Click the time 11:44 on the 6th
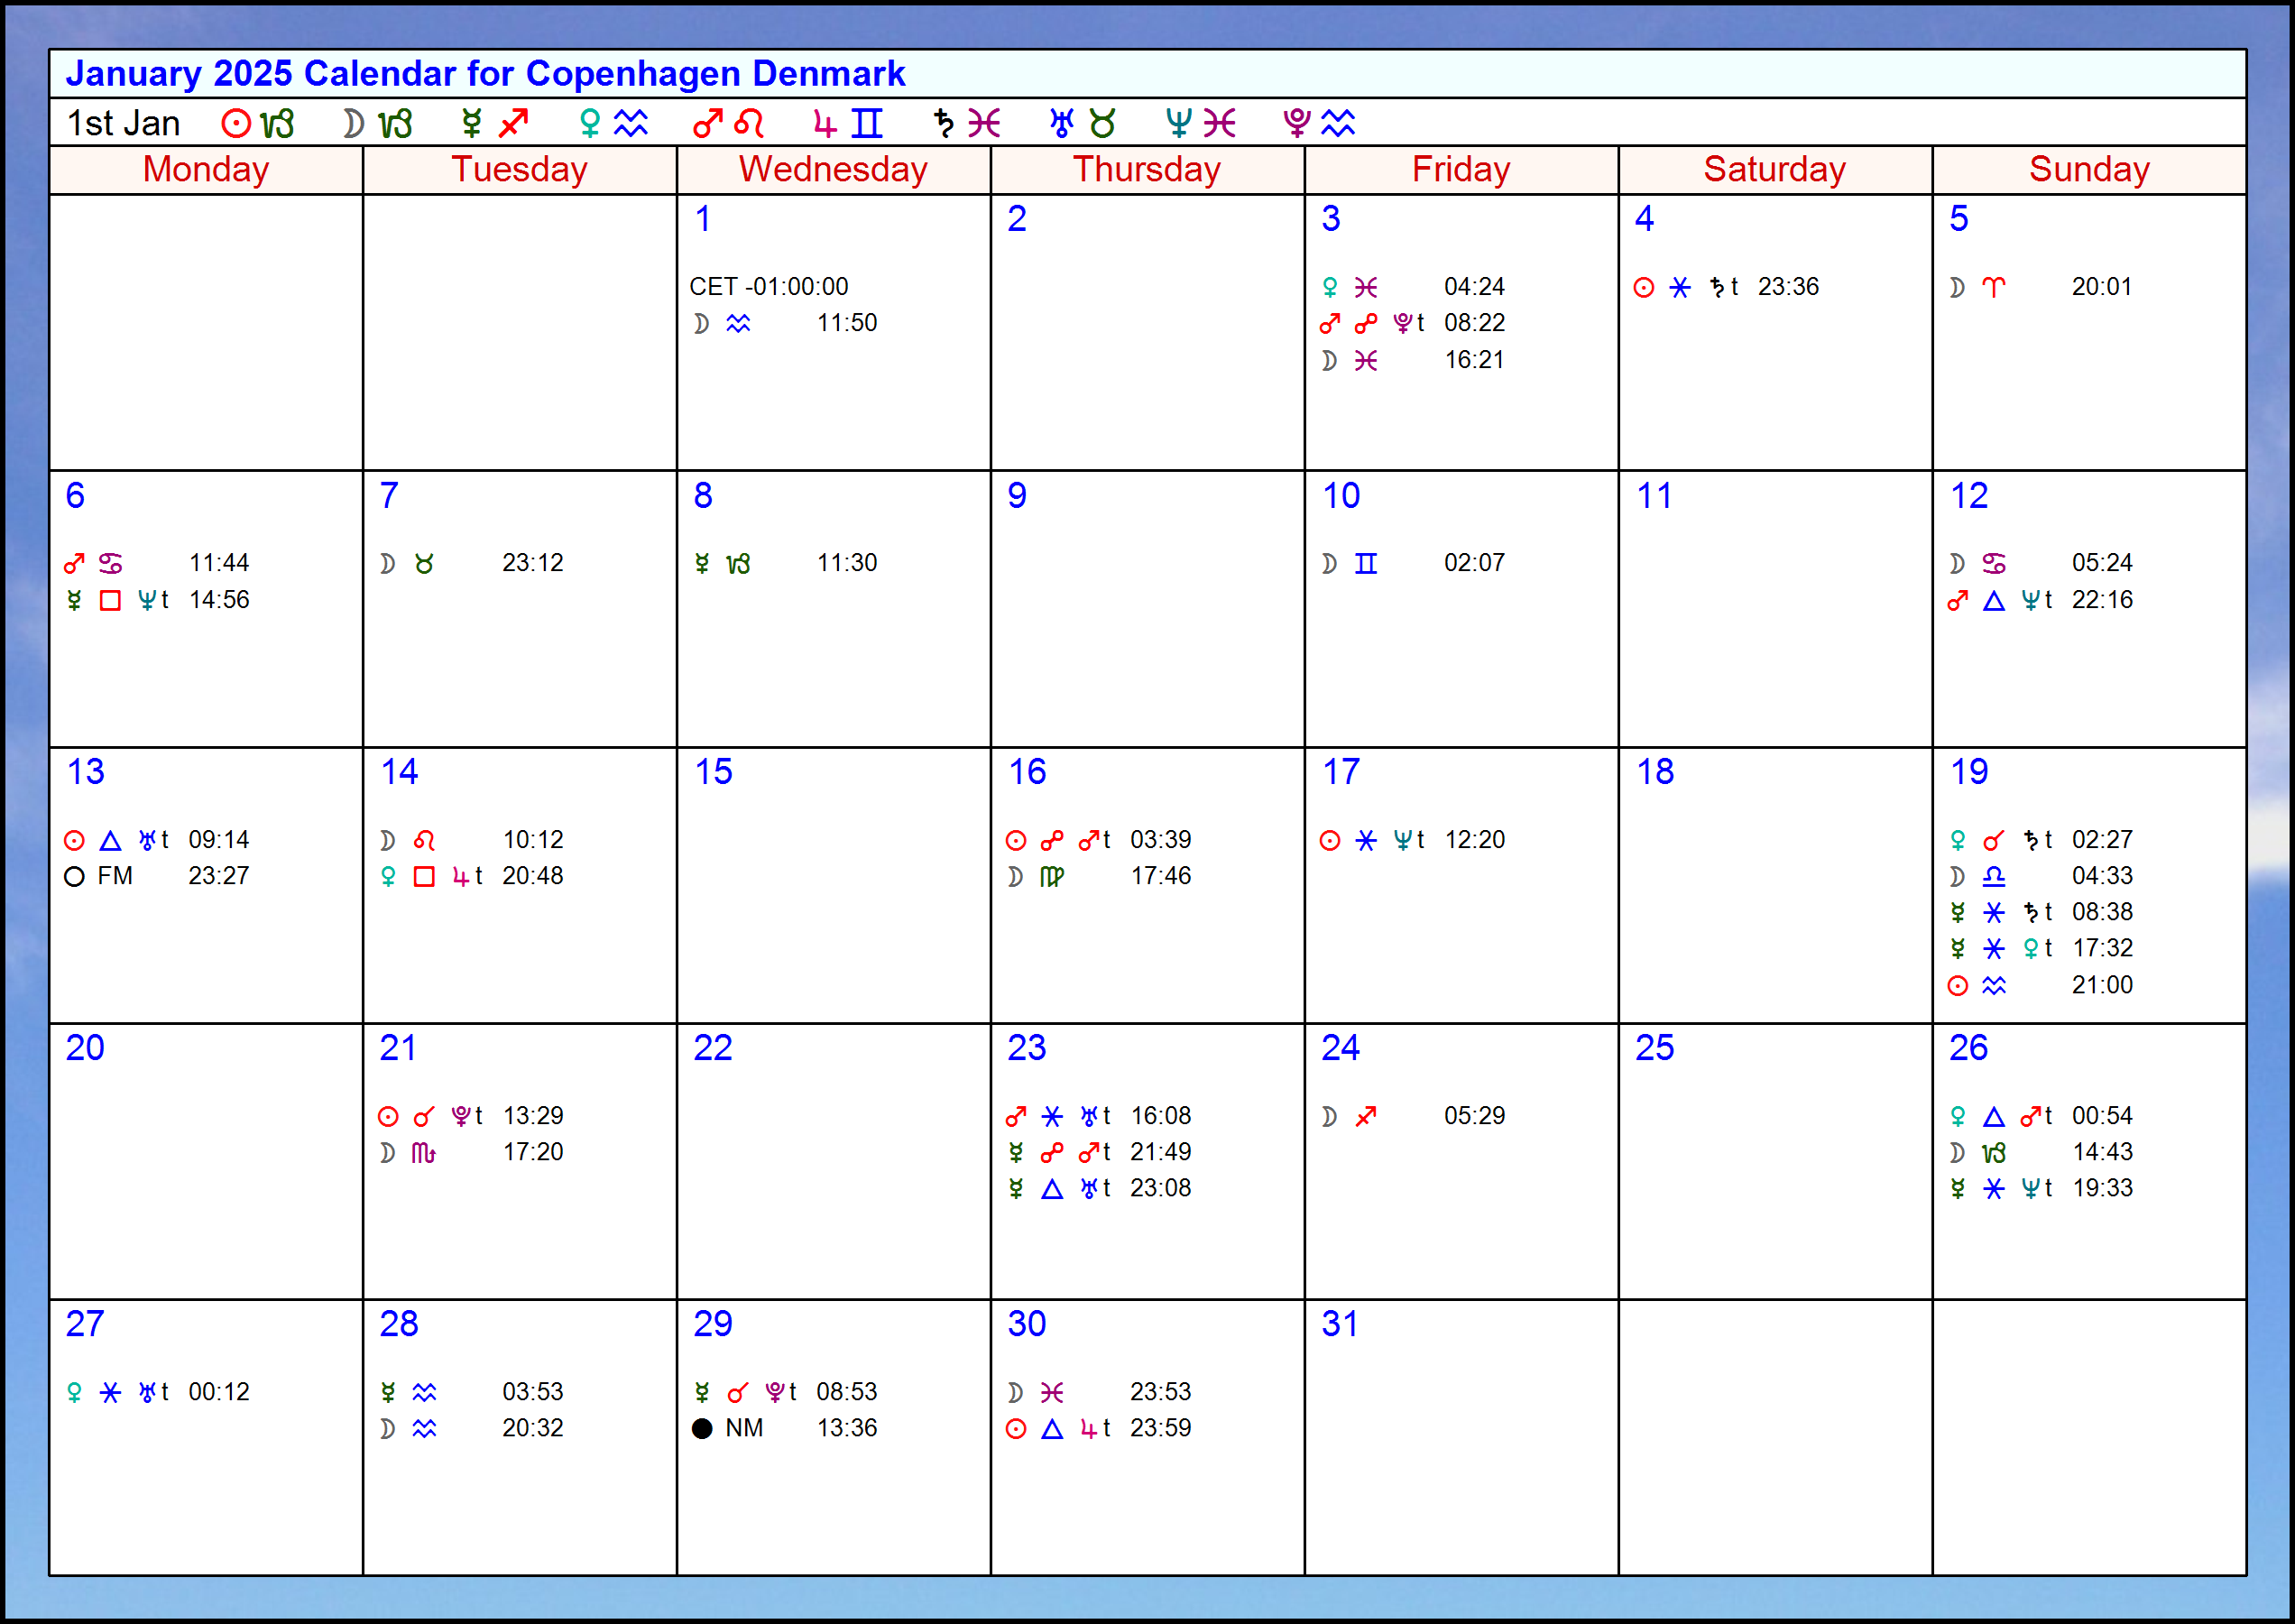The image size is (2295, 1624). [x=219, y=563]
